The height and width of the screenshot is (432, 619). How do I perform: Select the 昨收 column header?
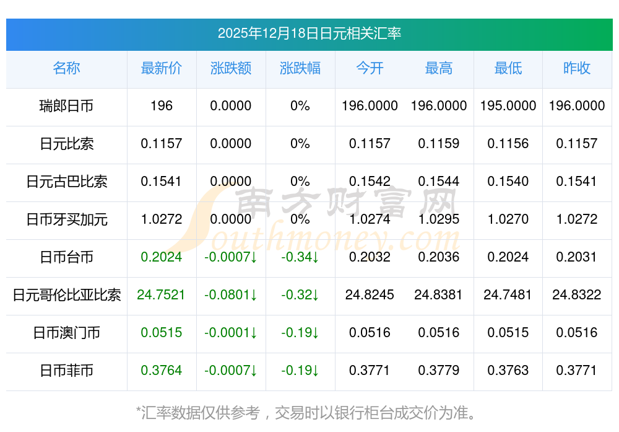(x=577, y=68)
